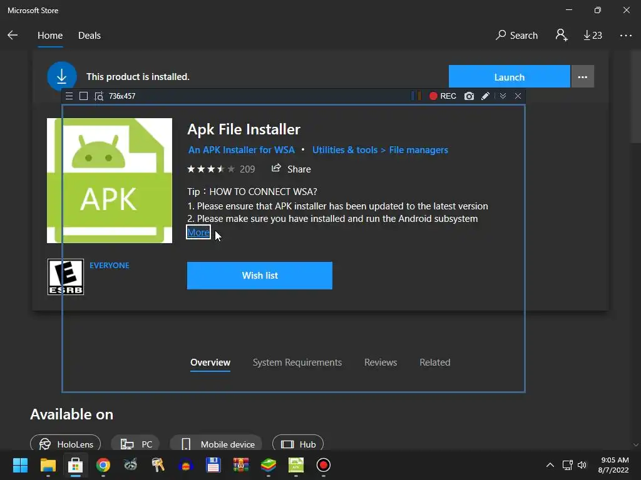
Task: Switch to System Requirements tab
Action: point(297,362)
